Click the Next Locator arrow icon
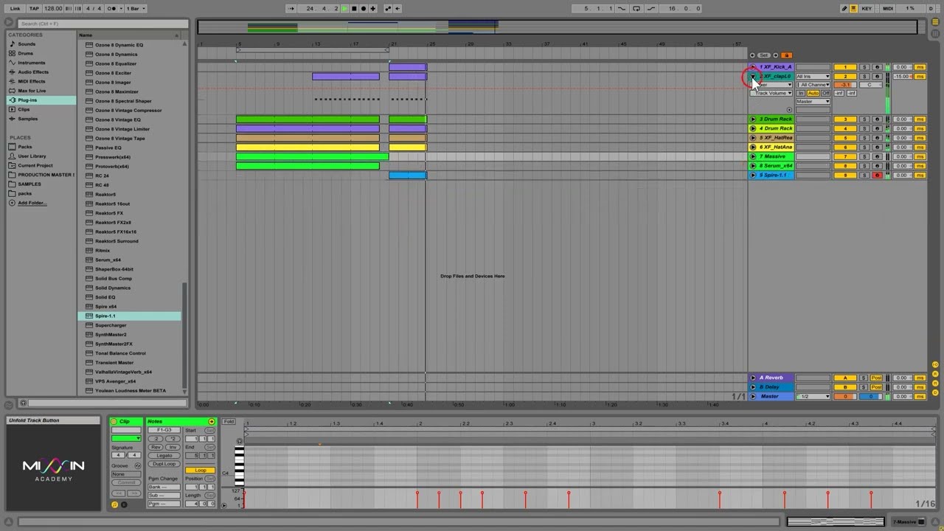 point(775,55)
